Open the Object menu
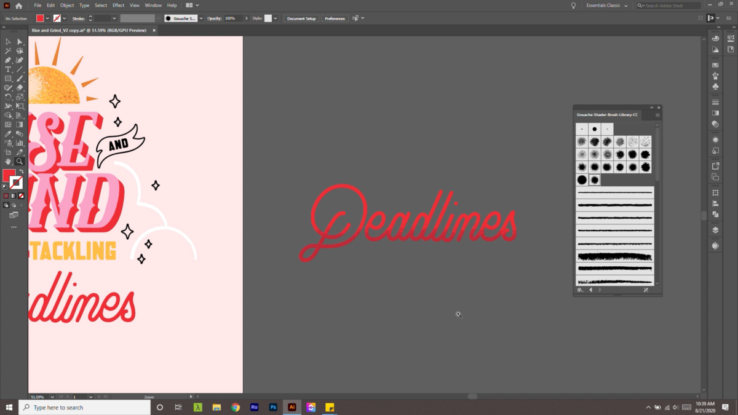This screenshot has width=738, height=415. click(67, 5)
